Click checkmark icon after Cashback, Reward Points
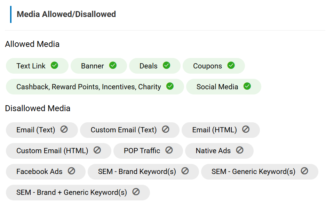 tap(170, 86)
